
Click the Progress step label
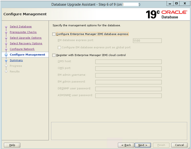(16, 66)
